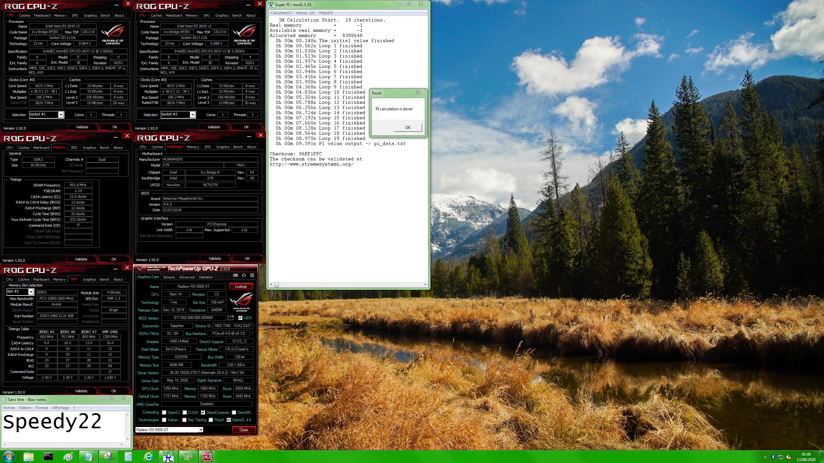
Task: Toggle the OpenGL 4.6 checkbox
Action: pyautogui.click(x=229, y=420)
